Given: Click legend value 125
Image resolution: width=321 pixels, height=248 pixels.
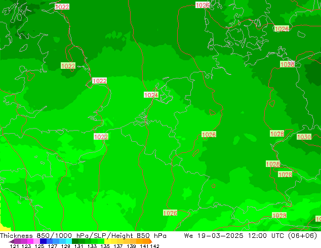Looking at the screenshot, I should [39, 246].
